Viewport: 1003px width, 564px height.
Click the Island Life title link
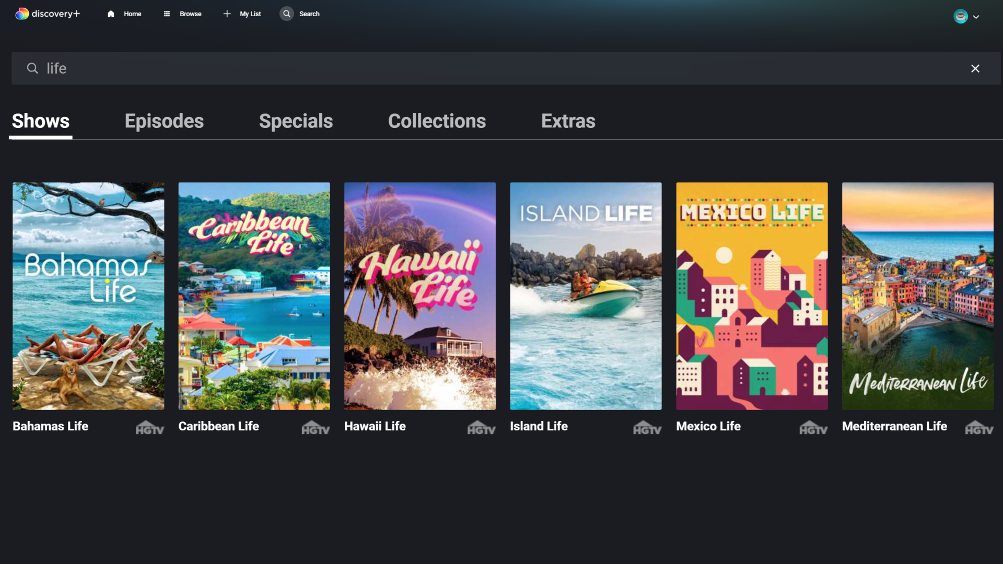[x=539, y=426]
